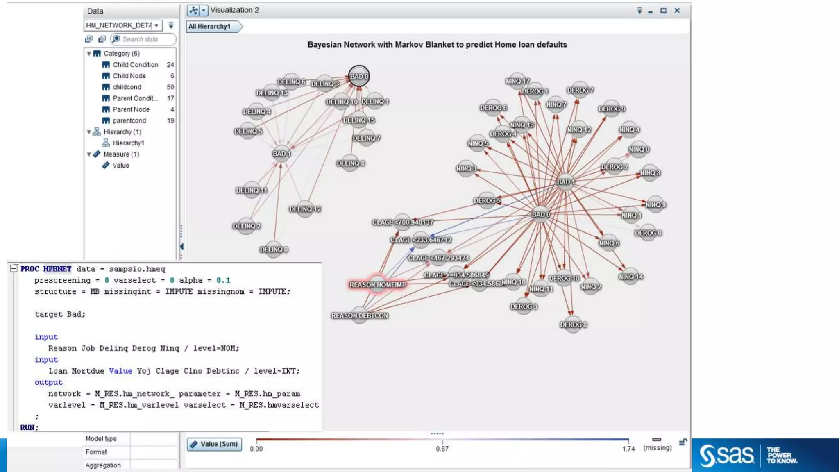
Task: Collapse the data panel with side arrow
Action: click(x=181, y=247)
